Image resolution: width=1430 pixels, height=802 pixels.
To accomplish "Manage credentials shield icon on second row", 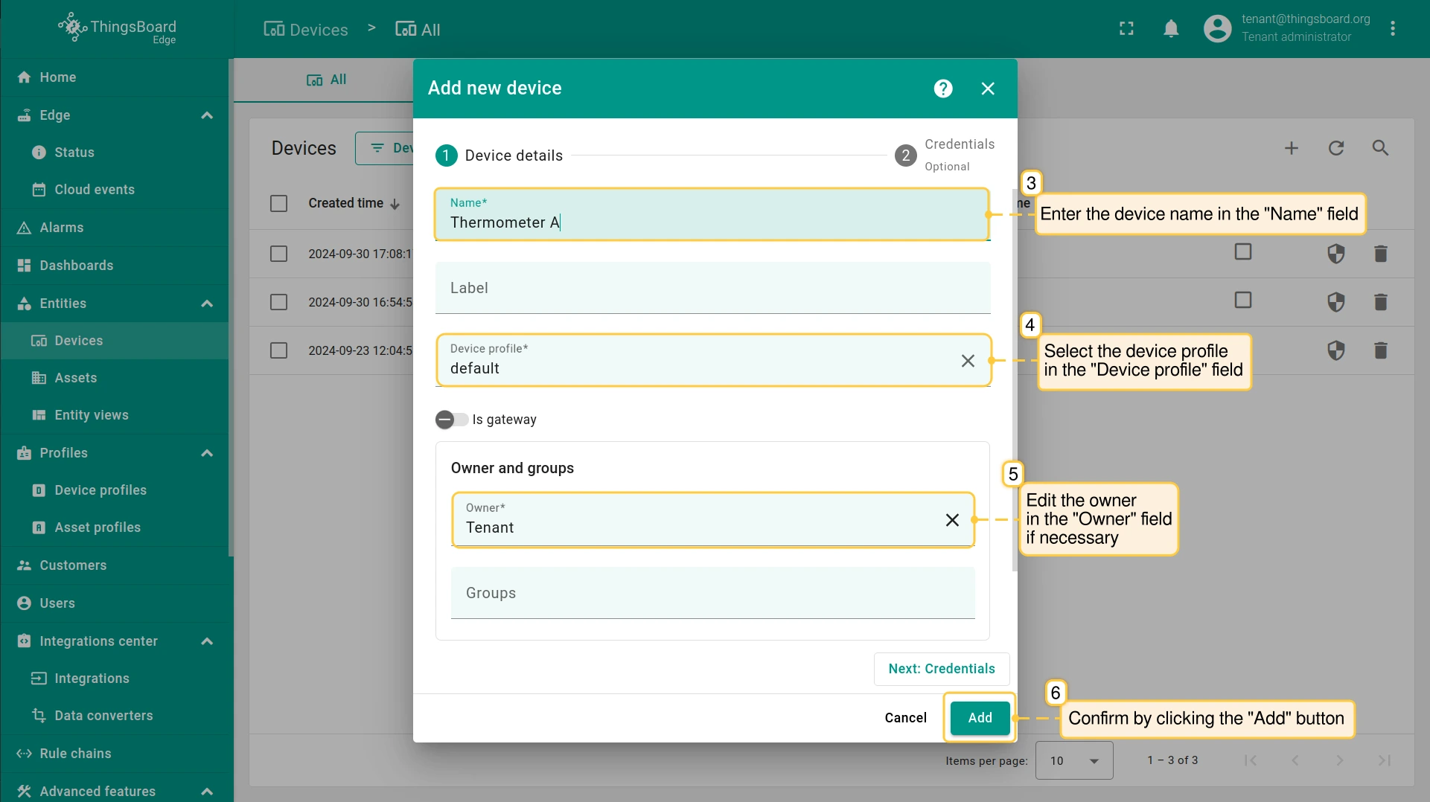I will pos(1335,302).
